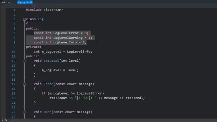Click std::cout on line 20
This screenshot has width=217, height=122.
coord(58,98)
